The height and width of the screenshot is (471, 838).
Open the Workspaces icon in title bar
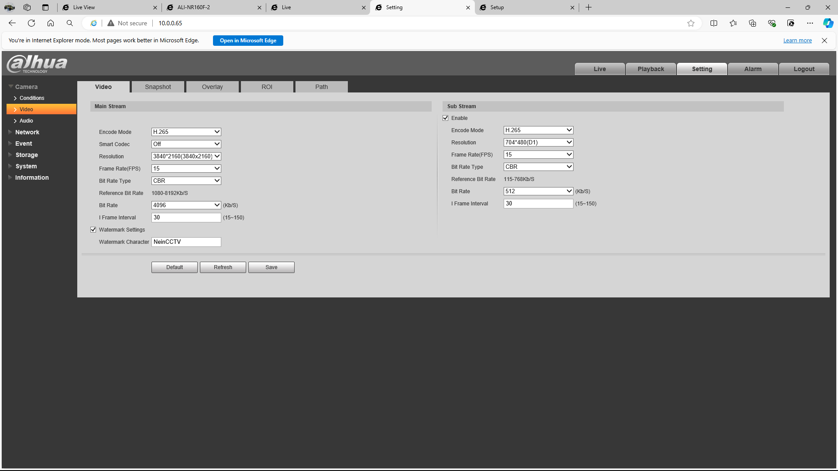(x=27, y=7)
